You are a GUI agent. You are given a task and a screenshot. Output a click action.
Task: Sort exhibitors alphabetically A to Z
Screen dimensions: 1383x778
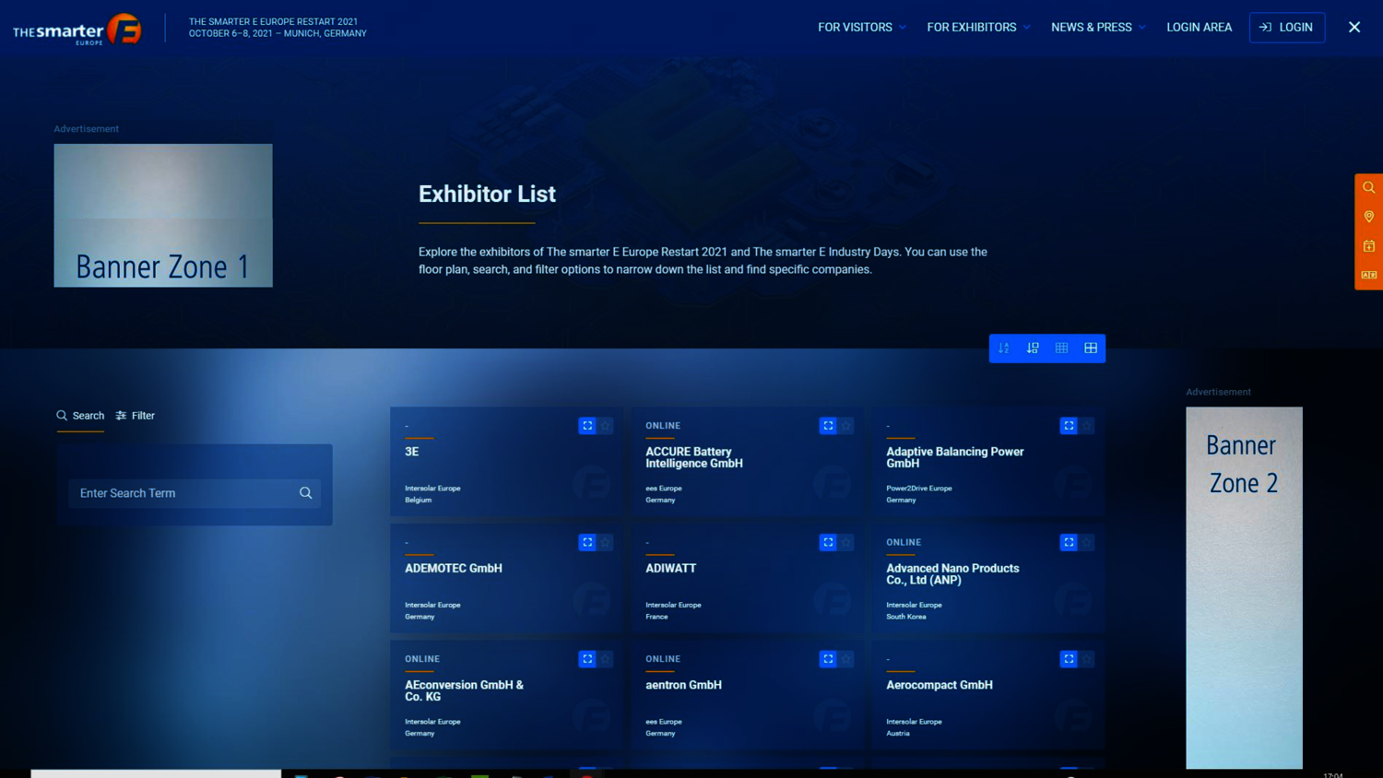click(x=1004, y=348)
